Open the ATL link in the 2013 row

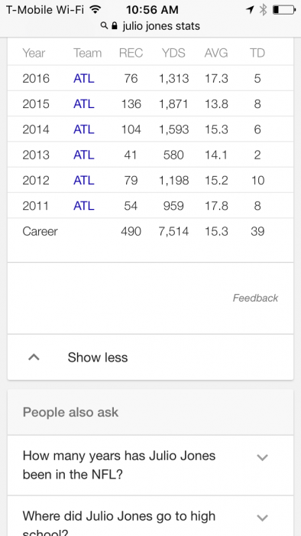pyautogui.click(x=83, y=155)
